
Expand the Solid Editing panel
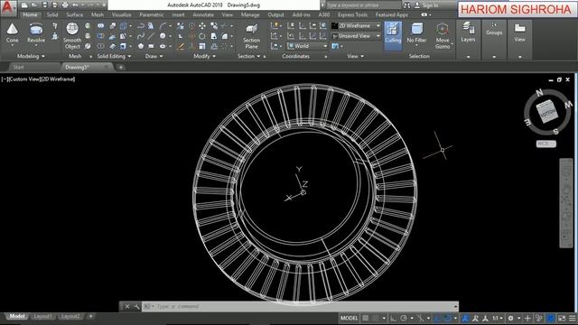click(x=114, y=56)
